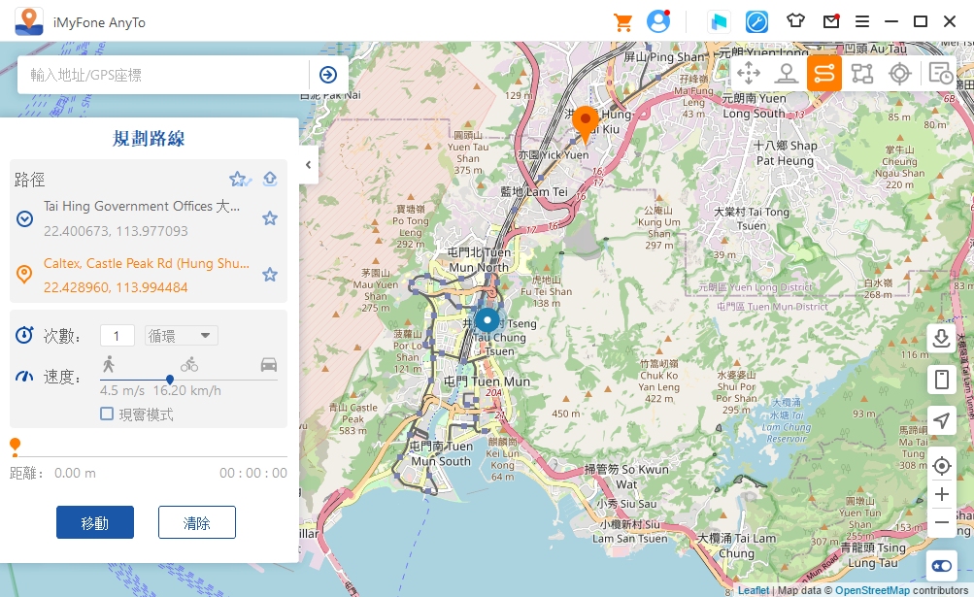The image size is (974, 597).
Task: Collapse the route planning side panel
Action: click(308, 165)
